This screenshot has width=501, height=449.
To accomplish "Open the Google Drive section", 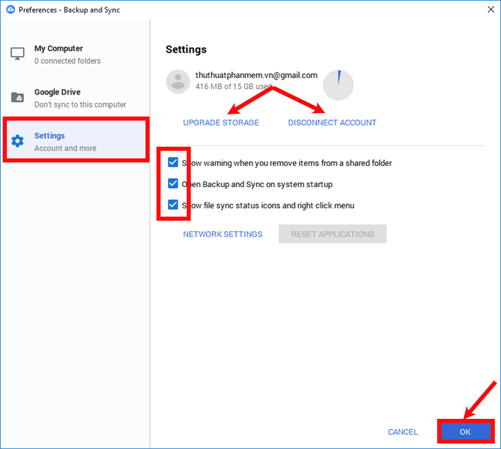I will point(76,98).
